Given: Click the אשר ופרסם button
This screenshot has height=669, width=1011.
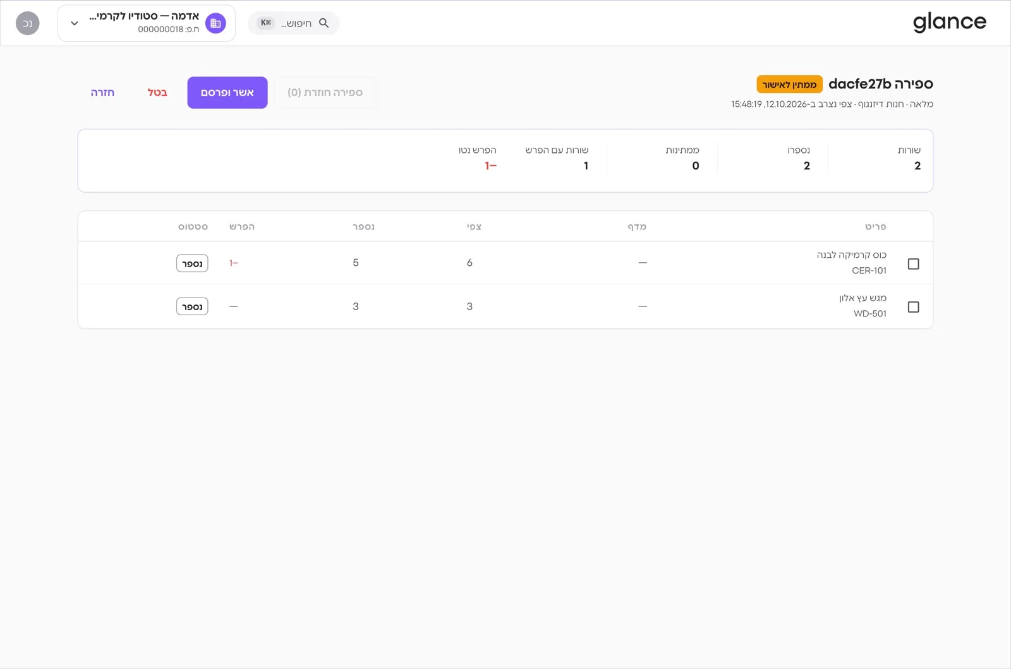Looking at the screenshot, I should (227, 92).
